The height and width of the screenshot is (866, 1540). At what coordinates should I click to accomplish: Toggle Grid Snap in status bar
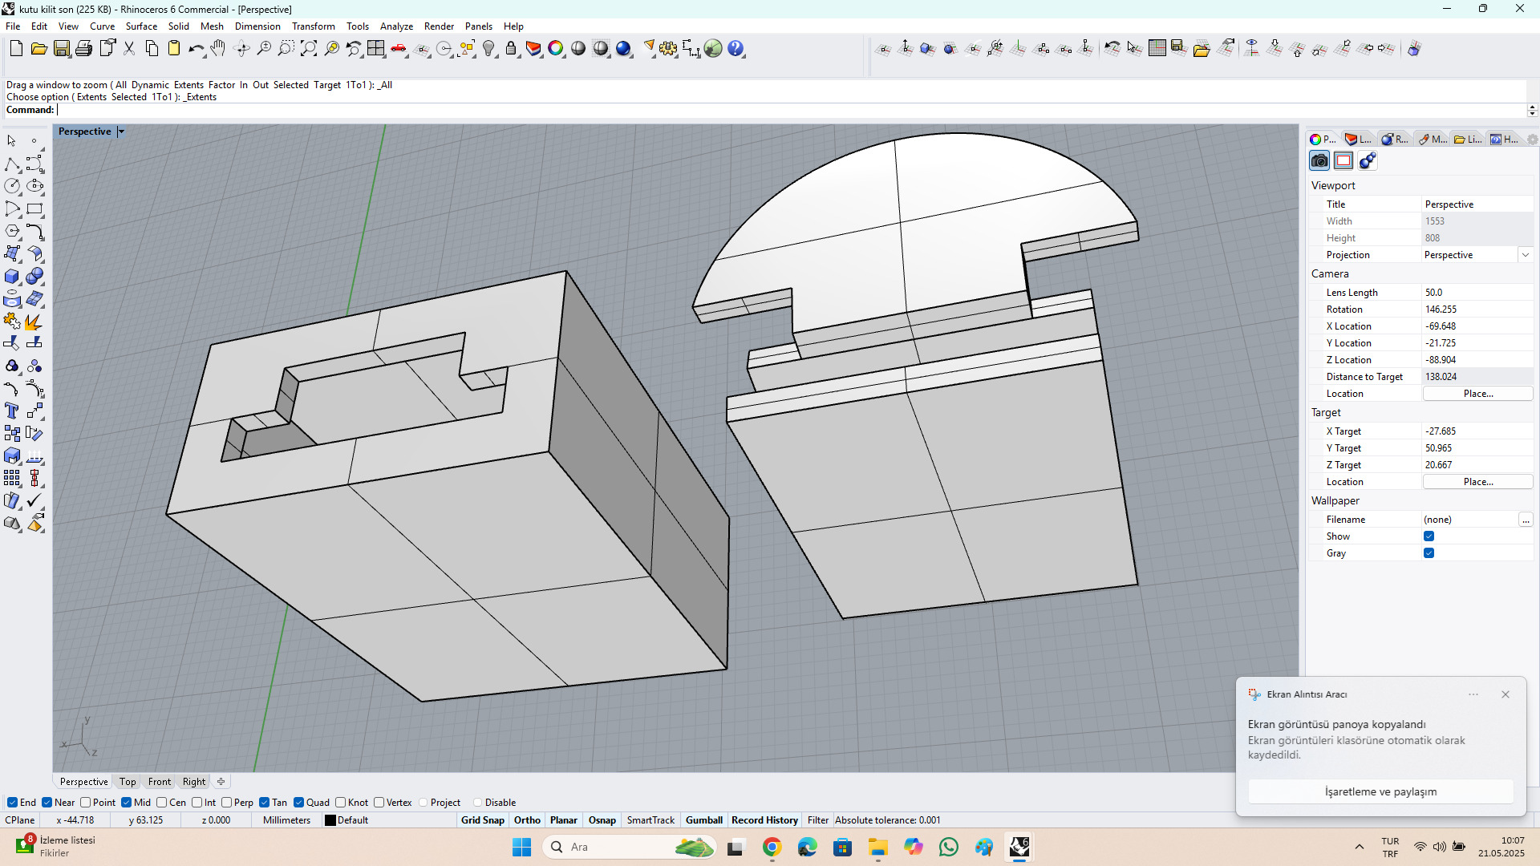(x=483, y=820)
